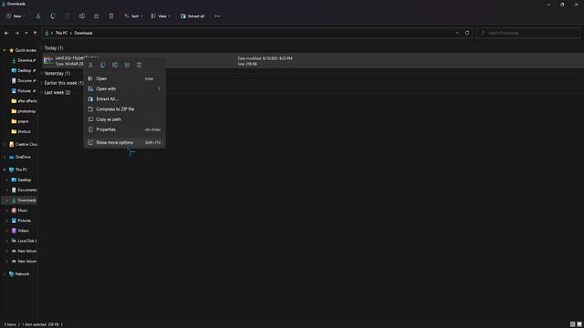Image resolution: width=584 pixels, height=328 pixels.
Task: Select Local Disk under This PC
Action: tap(24, 241)
